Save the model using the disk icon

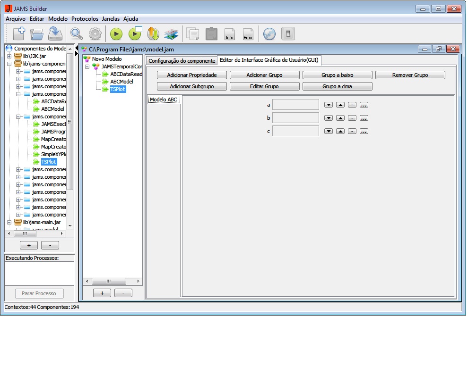point(55,33)
